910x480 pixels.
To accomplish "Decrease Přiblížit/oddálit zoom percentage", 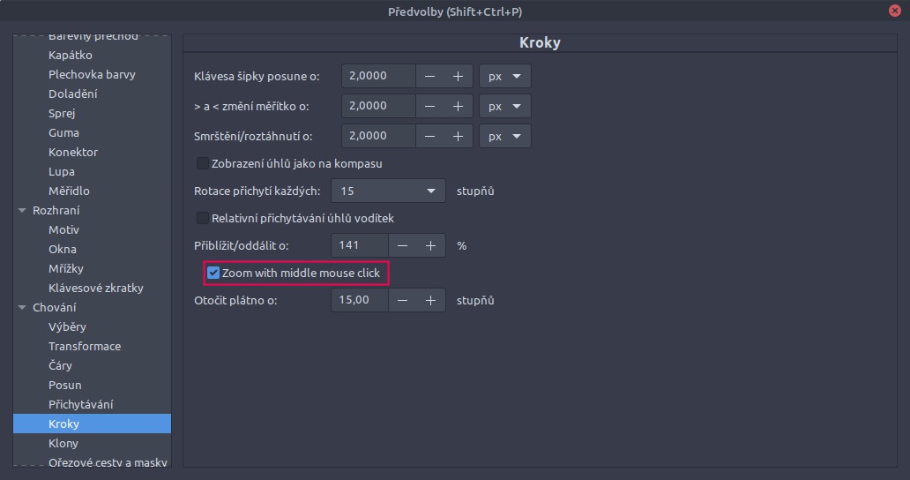I will click(402, 245).
